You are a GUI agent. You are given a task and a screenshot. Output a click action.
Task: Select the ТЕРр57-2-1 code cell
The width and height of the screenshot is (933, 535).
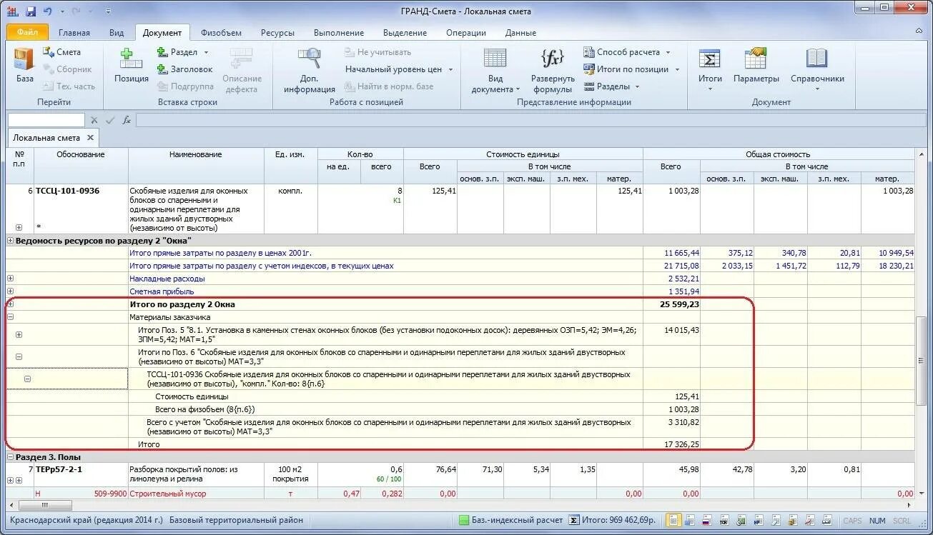pos(81,474)
